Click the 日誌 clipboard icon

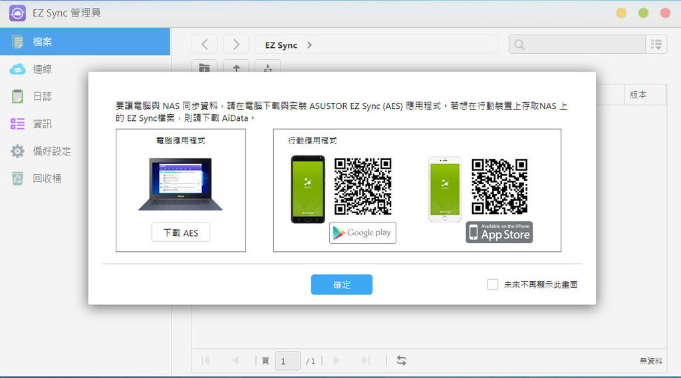pos(17,96)
